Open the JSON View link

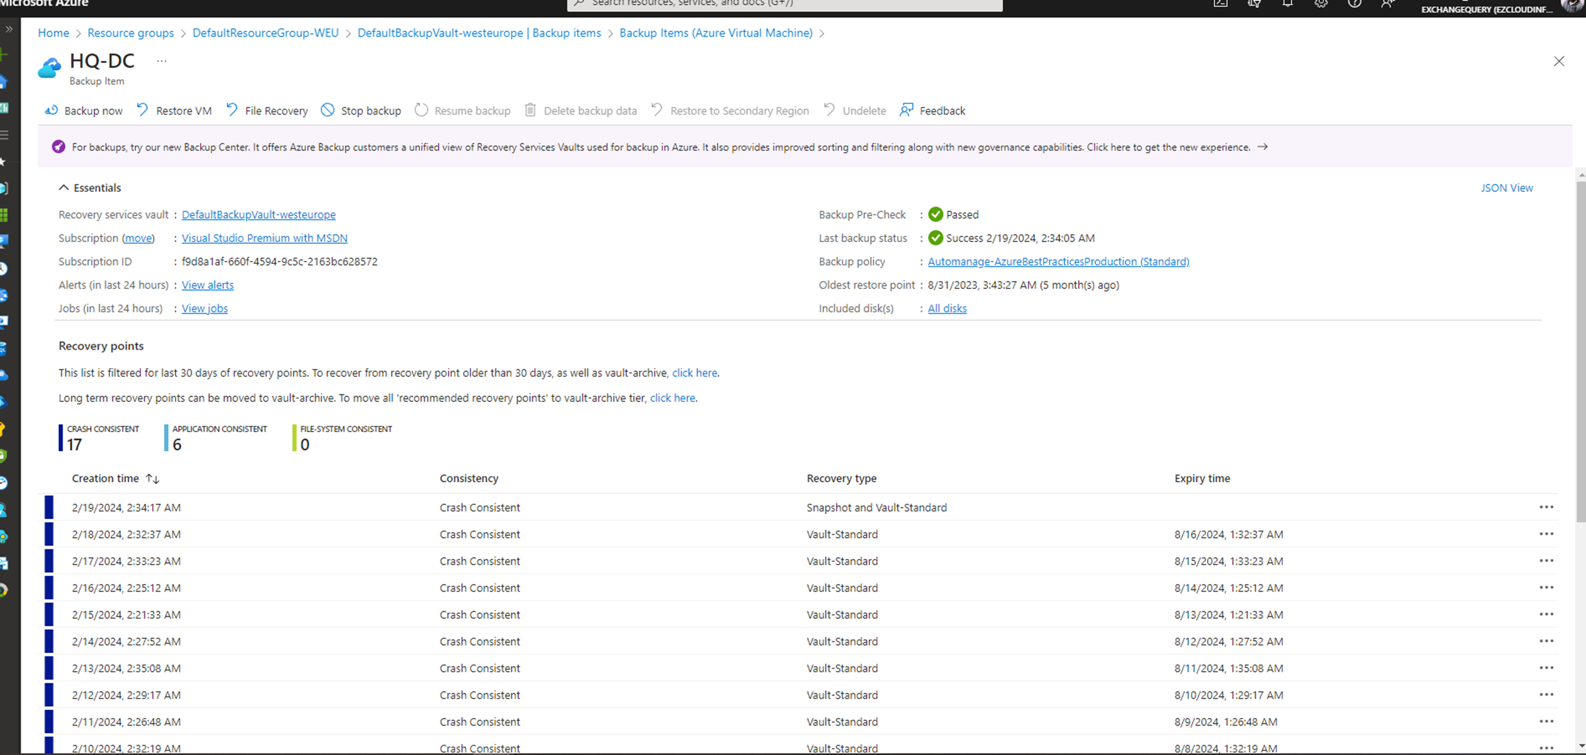tap(1506, 188)
